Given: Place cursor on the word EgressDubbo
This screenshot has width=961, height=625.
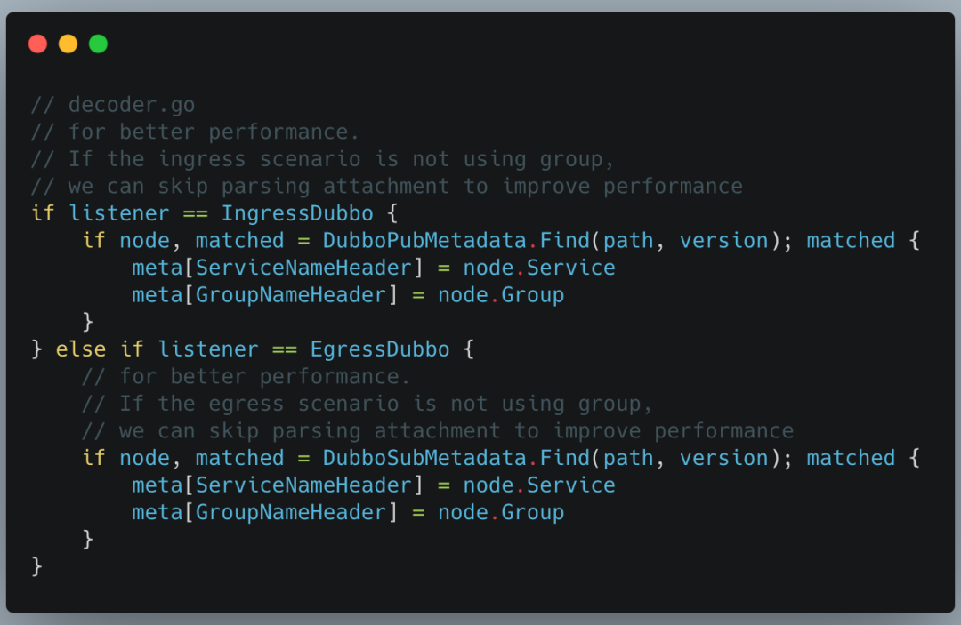Looking at the screenshot, I should tap(380, 349).
